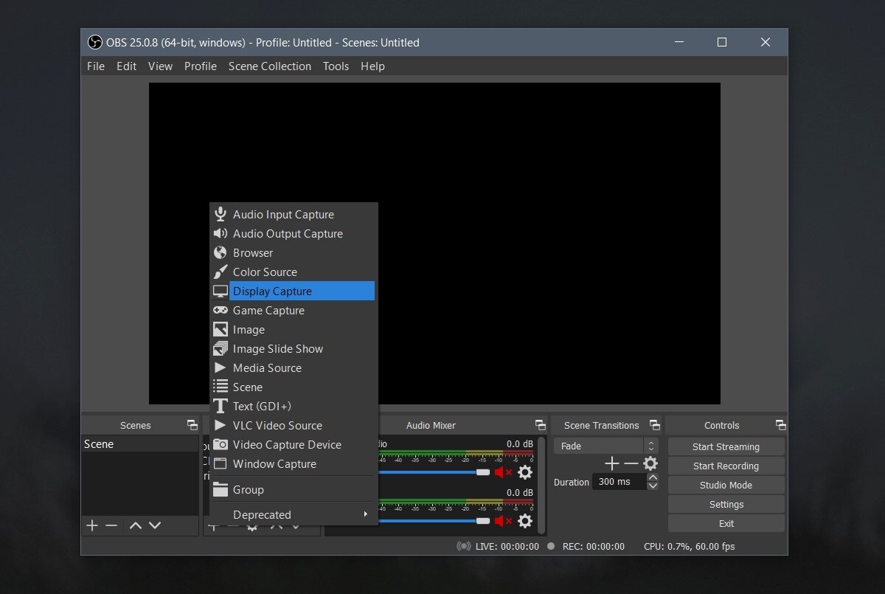The width and height of the screenshot is (885, 594).
Task: Open the Tools menu
Action: (336, 66)
